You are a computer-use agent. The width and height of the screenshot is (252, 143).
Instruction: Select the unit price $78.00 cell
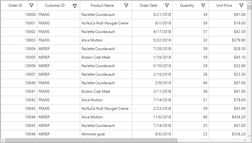[x=228, y=100]
